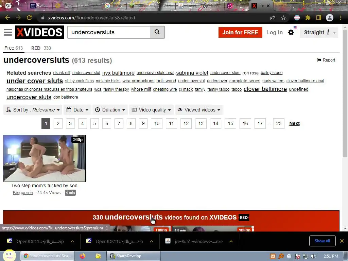This screenshot has width=348, height=261.
Task: Open the 'complete series' related search
Action: click(245, 81)
